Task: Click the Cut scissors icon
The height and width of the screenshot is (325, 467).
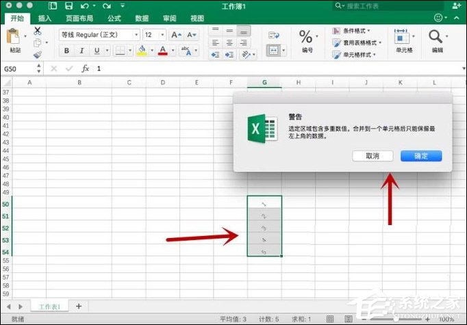Action: [38, 31]
